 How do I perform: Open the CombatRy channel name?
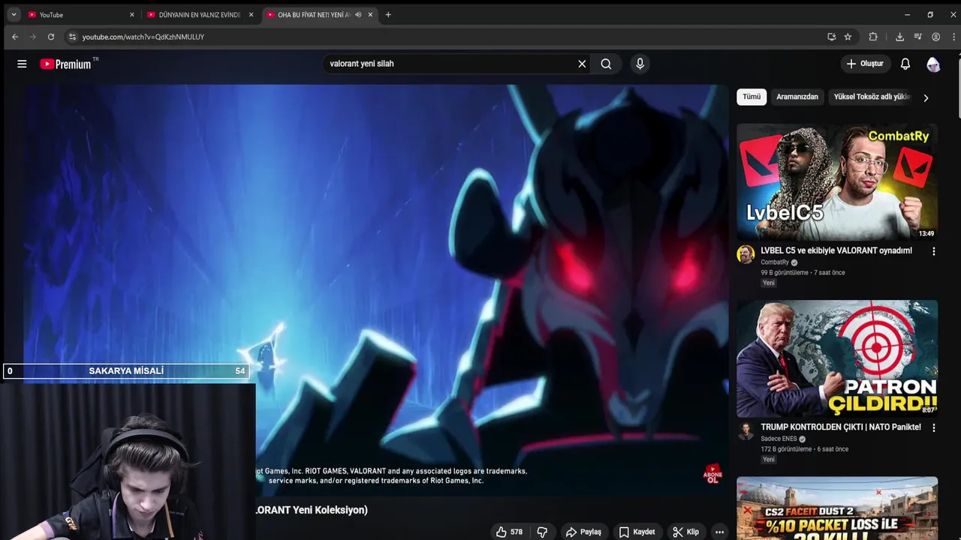click(775, 262)
